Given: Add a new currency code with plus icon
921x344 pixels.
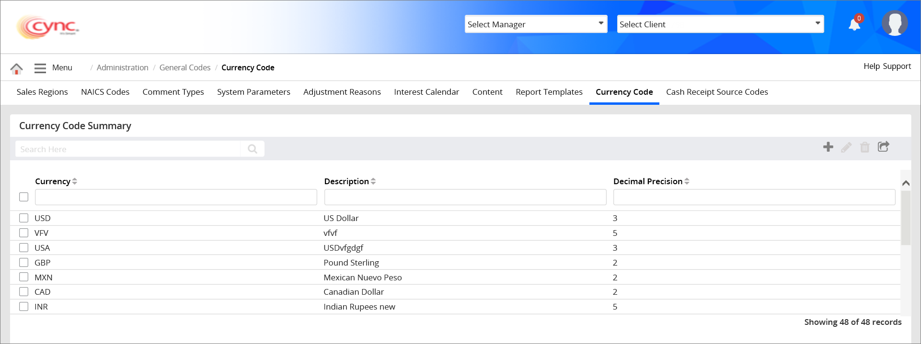Looking at the screenshot, I should [828, 147].
